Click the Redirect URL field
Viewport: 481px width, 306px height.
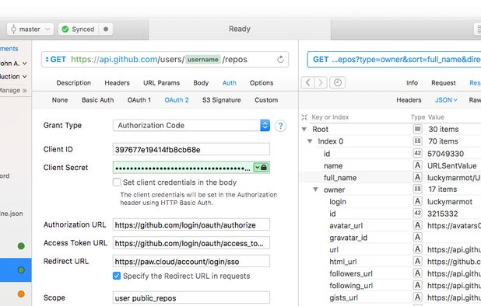(191, 261)
